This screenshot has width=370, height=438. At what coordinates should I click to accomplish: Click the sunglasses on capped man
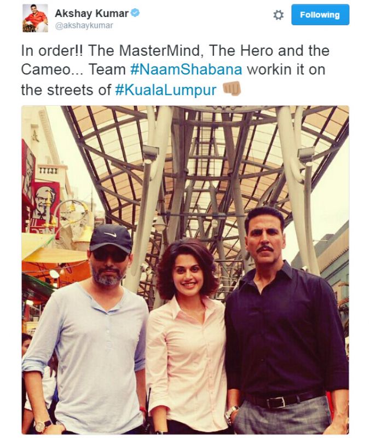point(109,256)
